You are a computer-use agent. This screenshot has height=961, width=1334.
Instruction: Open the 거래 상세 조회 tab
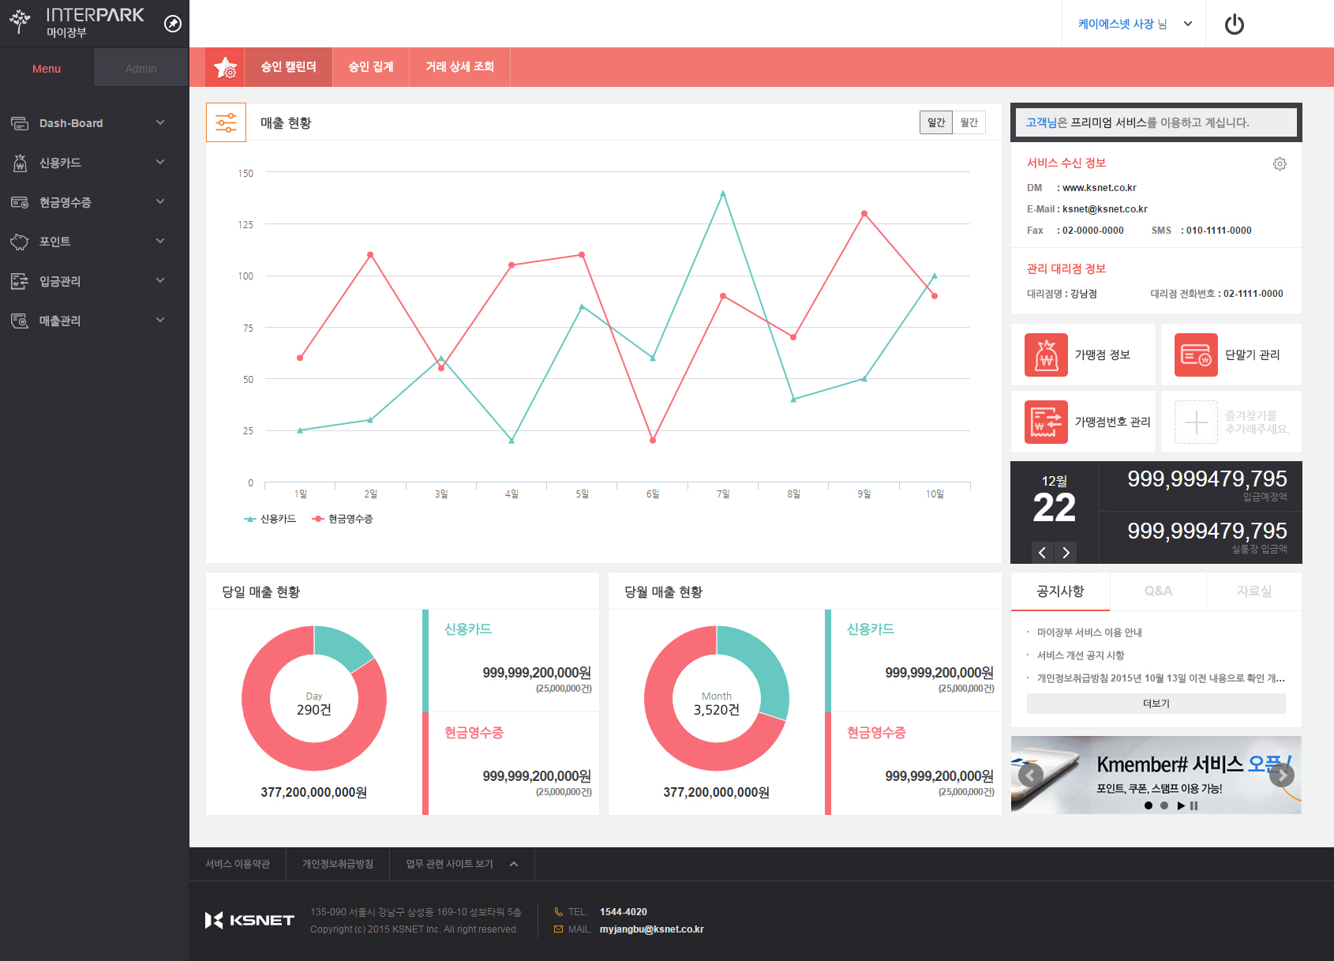pos(460,67)
